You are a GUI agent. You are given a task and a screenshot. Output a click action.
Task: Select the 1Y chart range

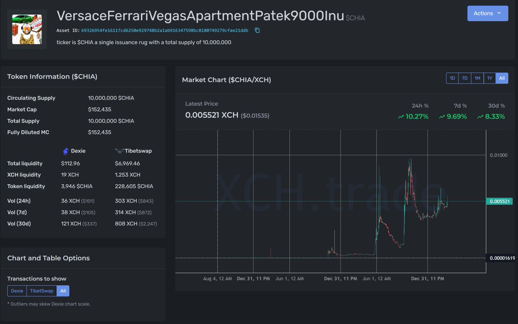pos(490,78)
